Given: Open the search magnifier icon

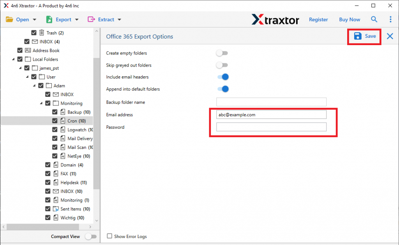Looking at the screenshot, I should tap(374, 19).
